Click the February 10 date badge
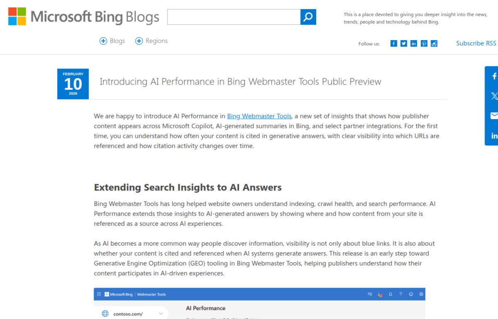Screen dimensions: 498x319 tap(73, 84)
